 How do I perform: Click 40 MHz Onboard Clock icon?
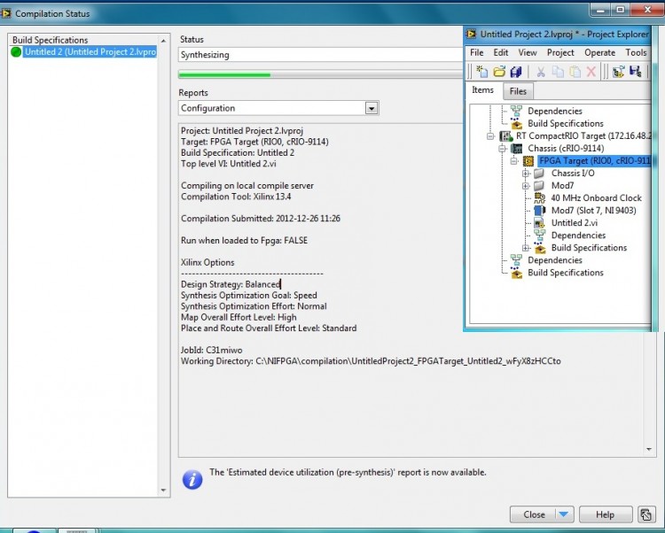point(539,197)
